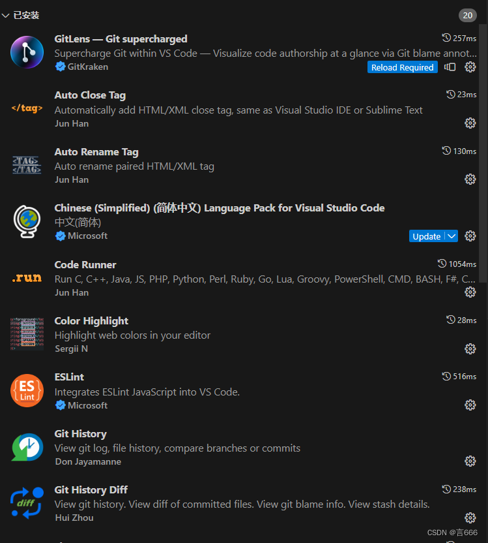Click Update for Chinese Language Pack
The height and width of the screenshot is (543, 488).
[427, 236]
